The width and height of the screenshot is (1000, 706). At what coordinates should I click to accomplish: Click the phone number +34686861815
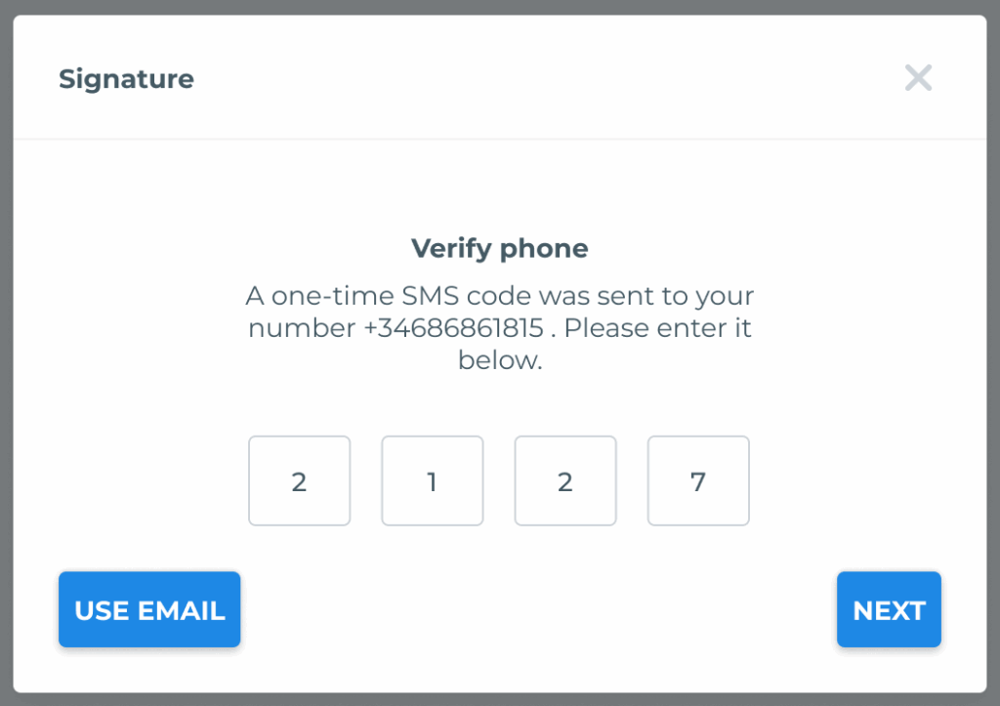pyautogui.click(x=453, y=328)
